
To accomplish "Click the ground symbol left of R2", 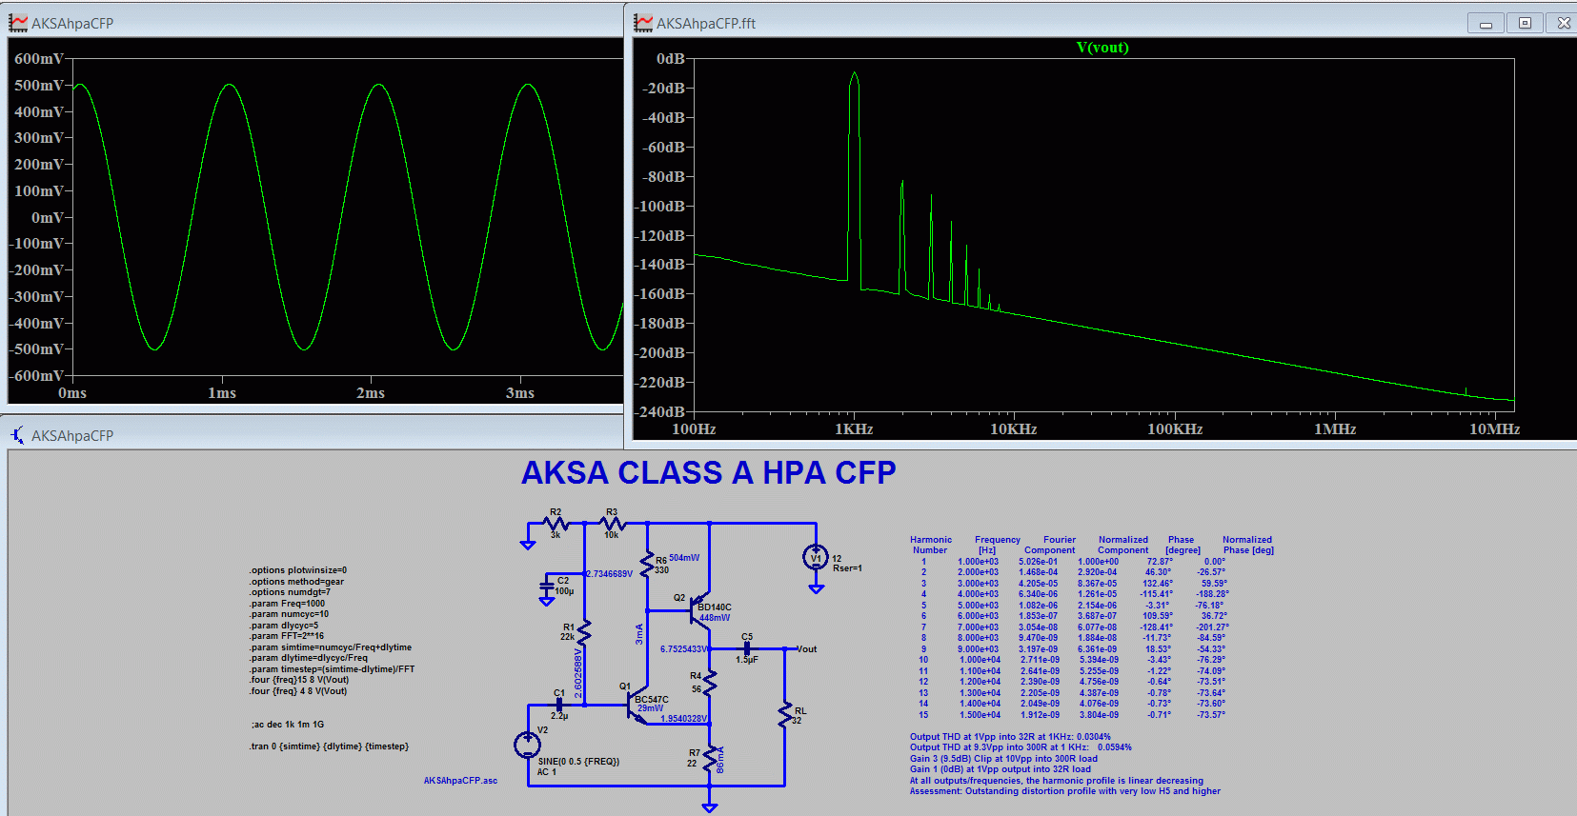I will (527, 545).
